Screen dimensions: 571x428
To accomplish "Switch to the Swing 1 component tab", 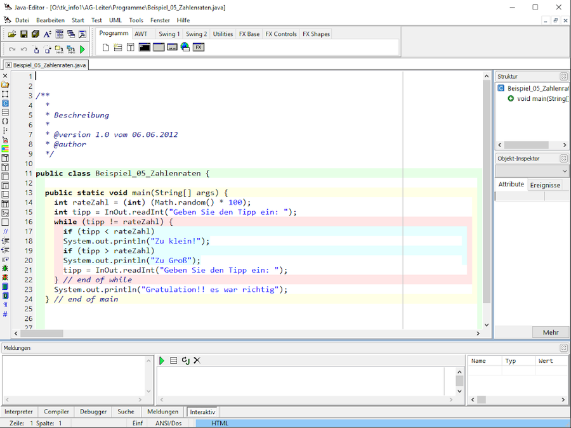I will (x=169, y=34).
